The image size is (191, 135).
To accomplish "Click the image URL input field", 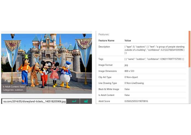I will click(34, 101).
